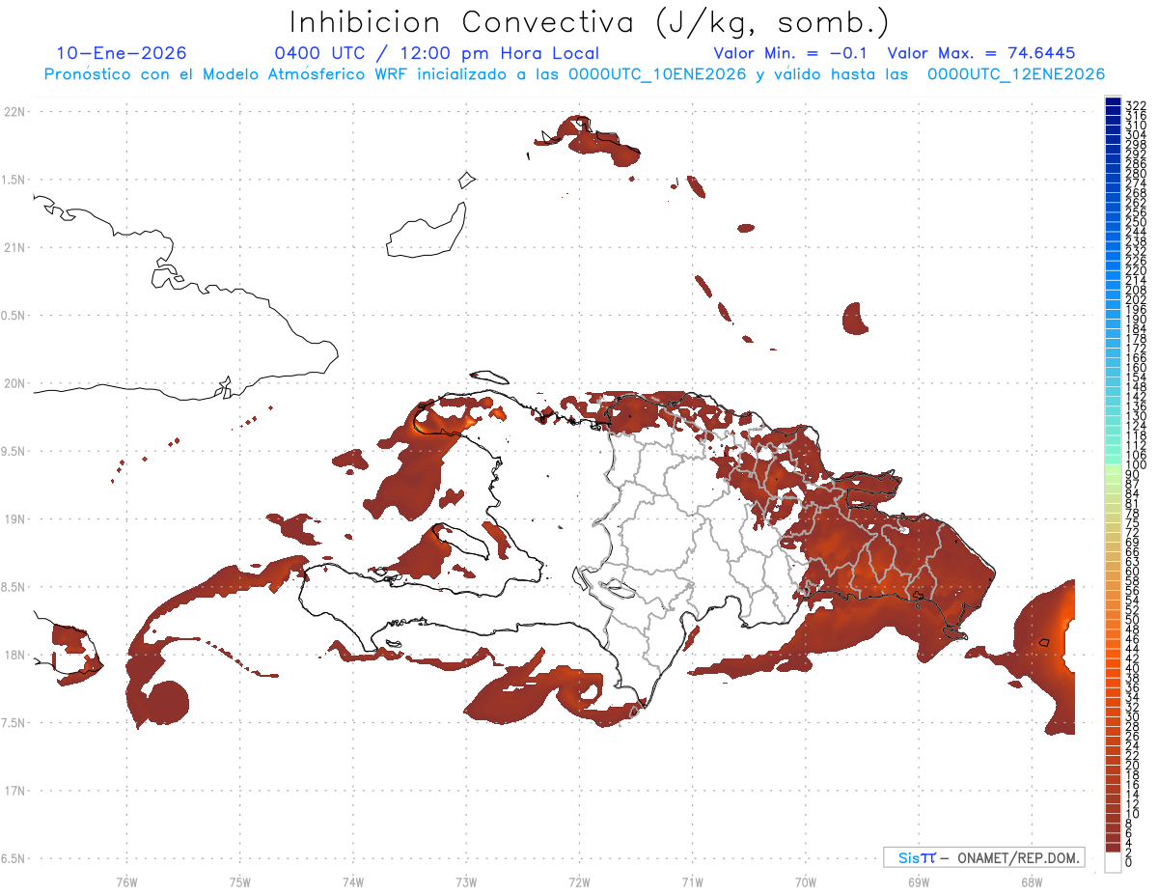Click the "SisTT - ONAMET/REP.DOM." credit box
The width and height of the screenshot is (1158, 895).
tap(984, 857)
